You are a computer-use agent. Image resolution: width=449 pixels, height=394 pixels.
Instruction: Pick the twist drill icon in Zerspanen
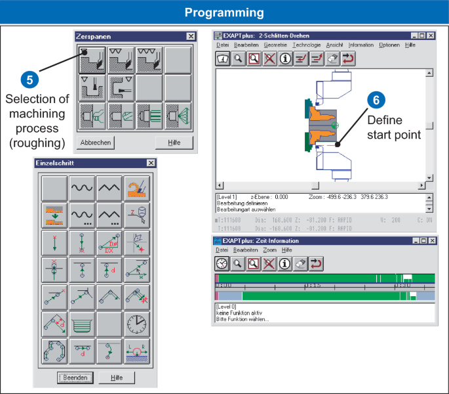[x=121, y=116]
